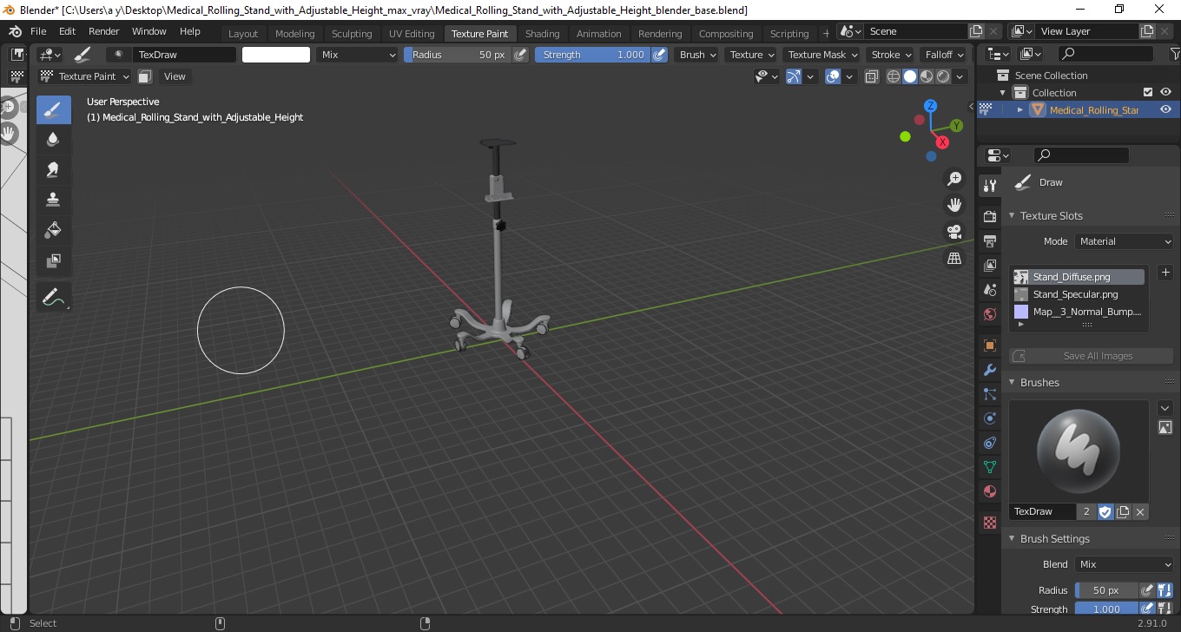Open the Material properties tab
This screenshot has width=1181, height=632.
(x=989, y=491)
